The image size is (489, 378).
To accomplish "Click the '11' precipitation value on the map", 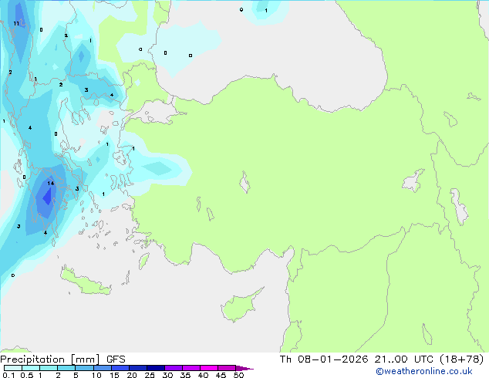I will pyautogui.click(x=16, y=23).
